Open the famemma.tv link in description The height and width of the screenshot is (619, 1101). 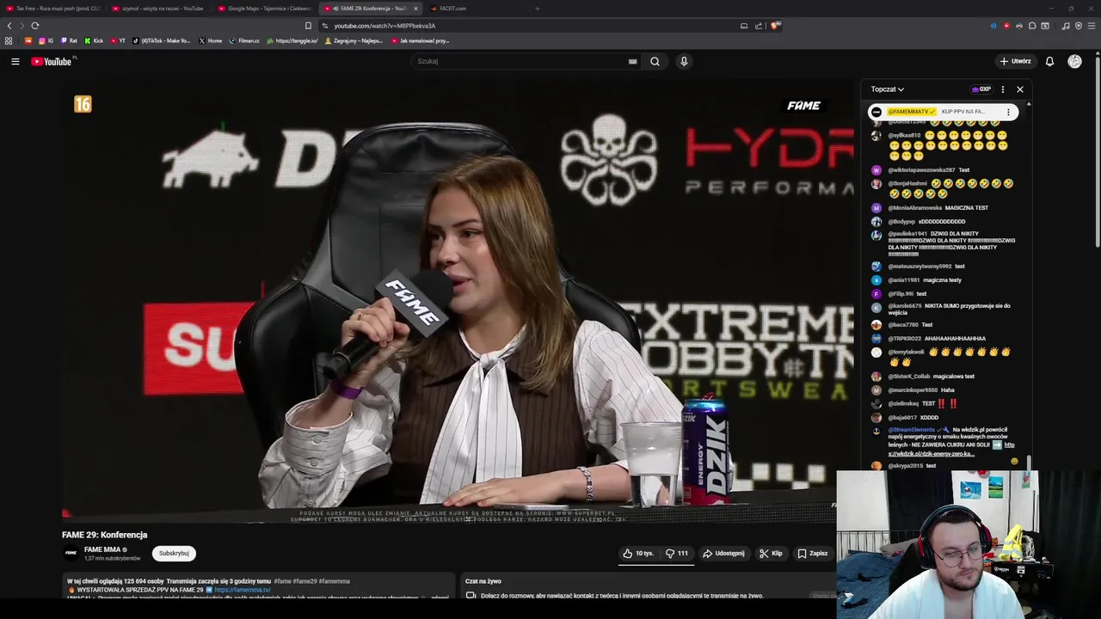click(x=243, y=590)
